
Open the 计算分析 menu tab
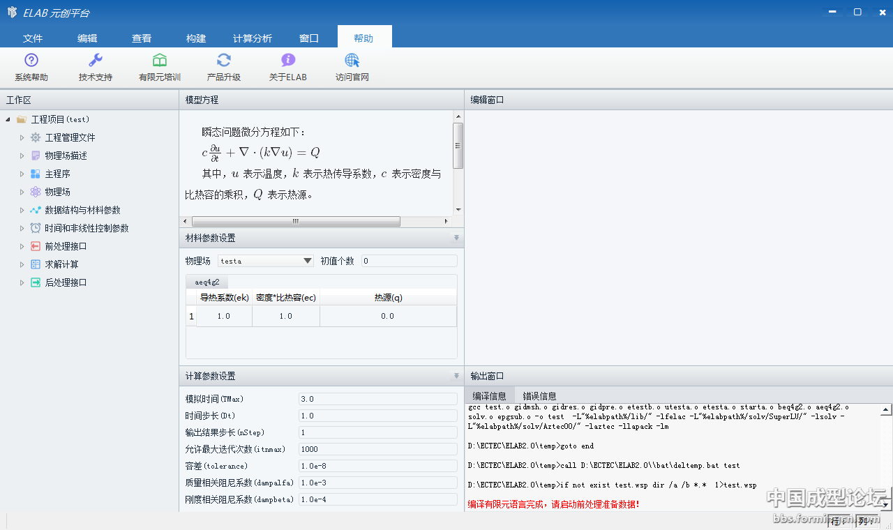pos(253,38)
